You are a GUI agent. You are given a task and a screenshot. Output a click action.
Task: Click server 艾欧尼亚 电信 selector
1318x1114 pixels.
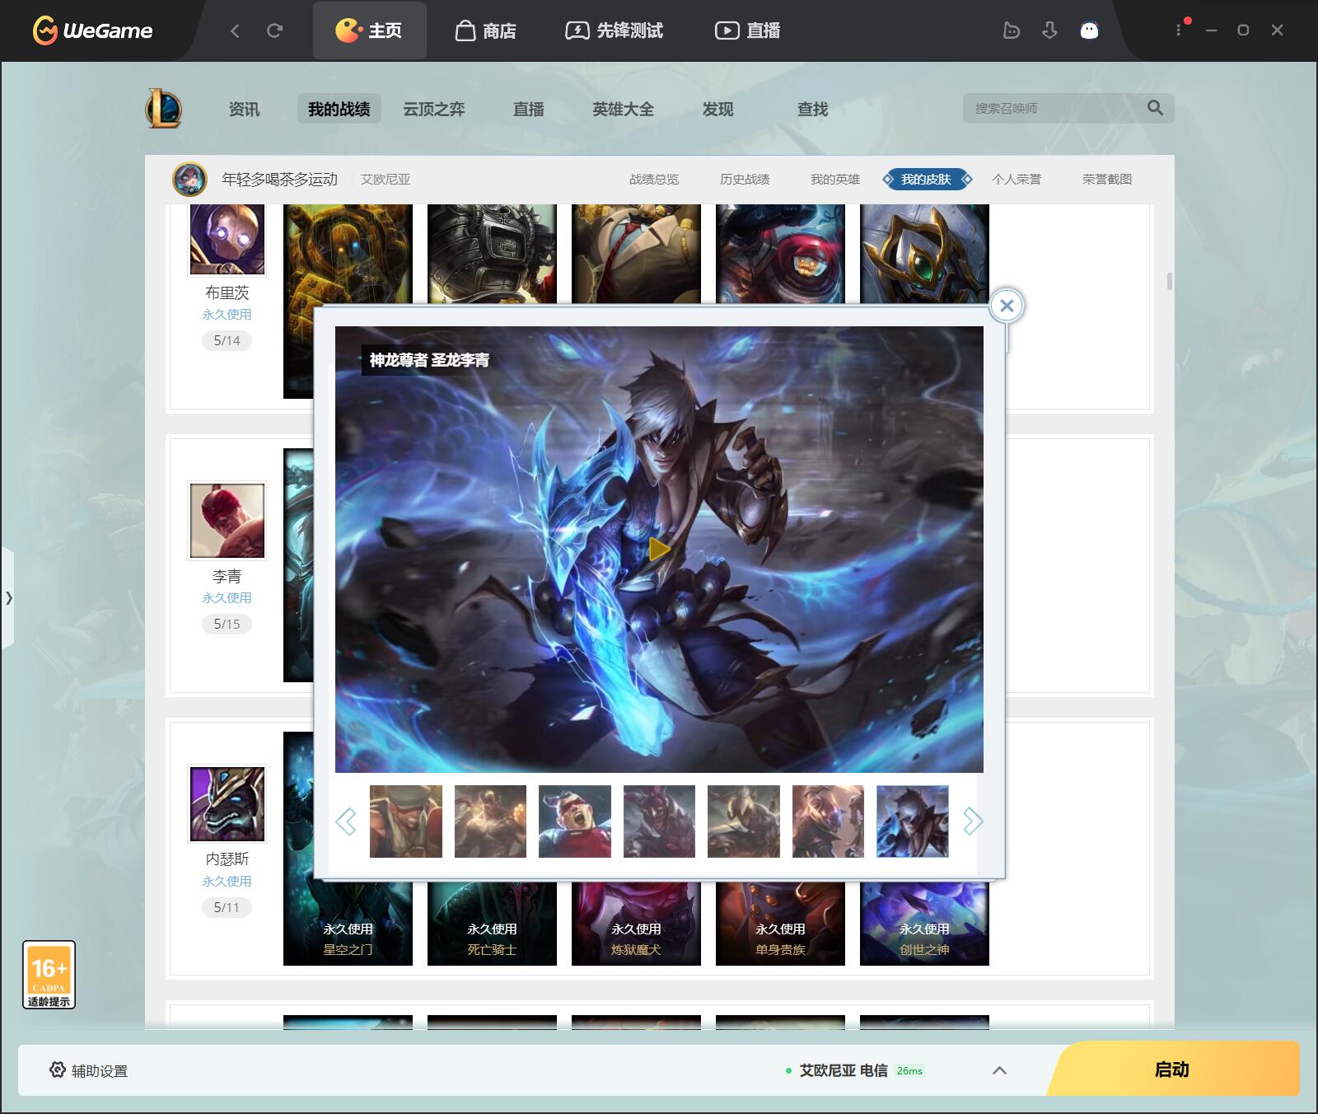pos(855,1070)
